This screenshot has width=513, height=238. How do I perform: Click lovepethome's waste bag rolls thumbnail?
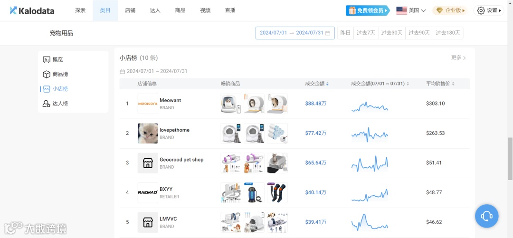click(x=277, y=133)
